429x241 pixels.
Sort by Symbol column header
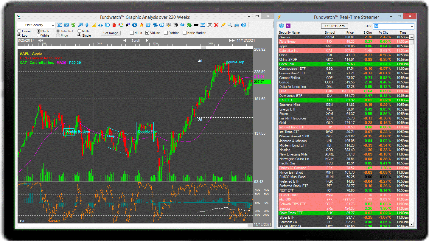[x=330, y=32]
